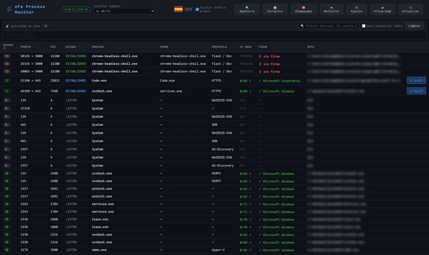429x255 pixels.
Task: Select the vmms.exe process
Action: [99, 250]
